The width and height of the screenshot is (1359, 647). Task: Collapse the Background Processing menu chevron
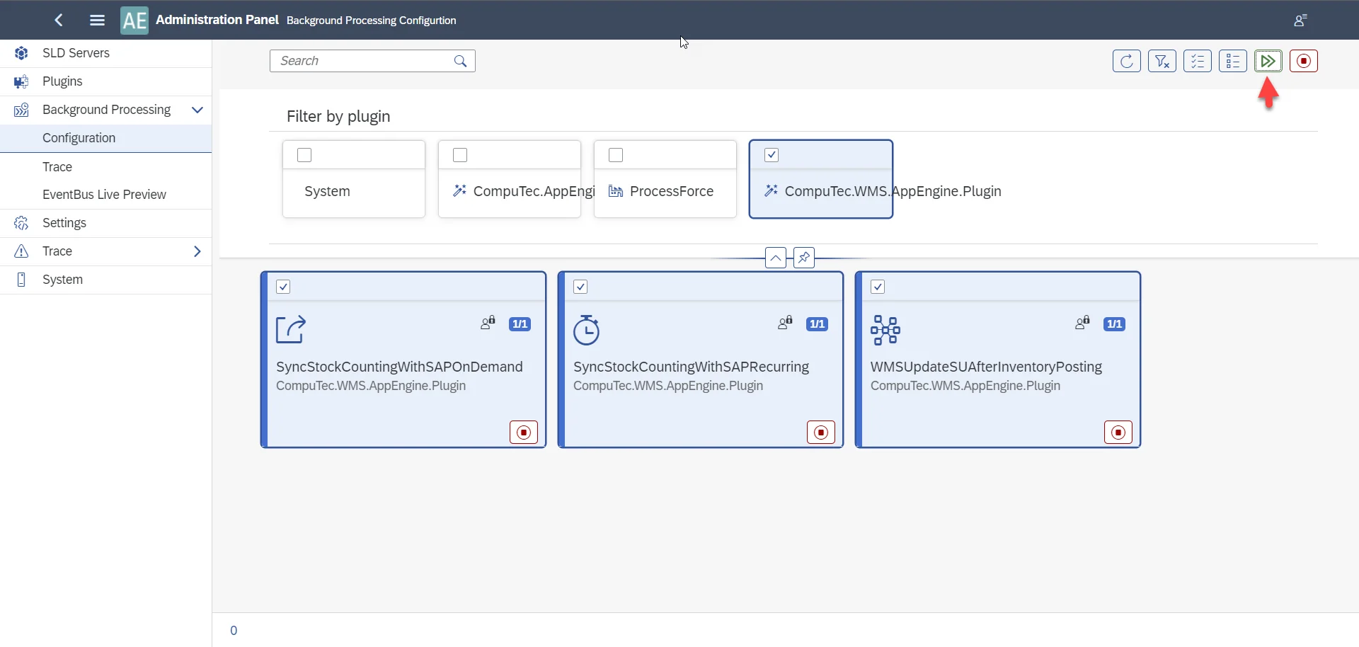point(197,110)
